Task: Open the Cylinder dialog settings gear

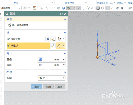Action: pyautogui.click(x=7, y=14)
